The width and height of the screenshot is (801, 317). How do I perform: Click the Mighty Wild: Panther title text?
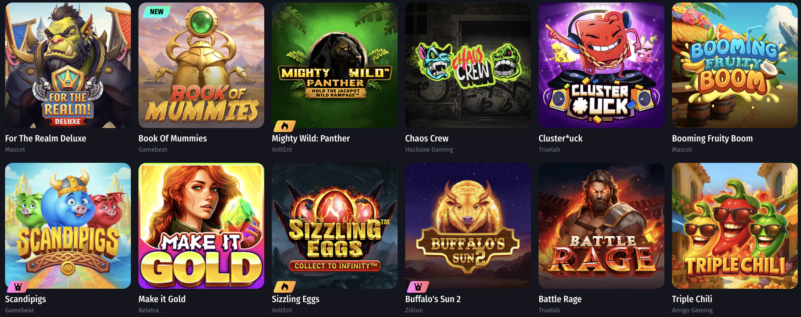point(311,138)
